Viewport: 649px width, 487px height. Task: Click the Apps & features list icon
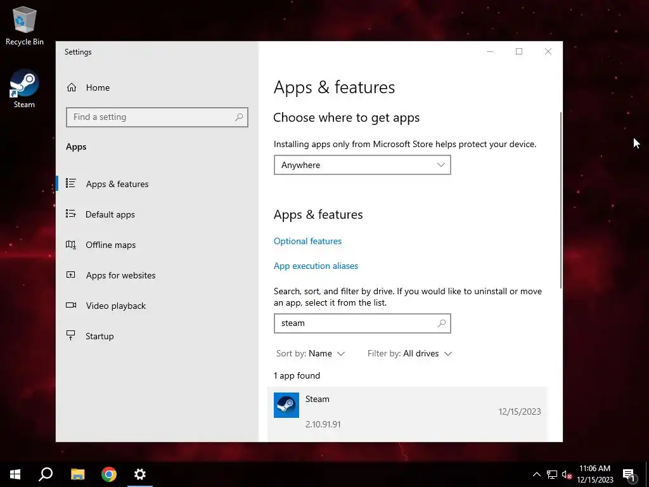[71, 183]
